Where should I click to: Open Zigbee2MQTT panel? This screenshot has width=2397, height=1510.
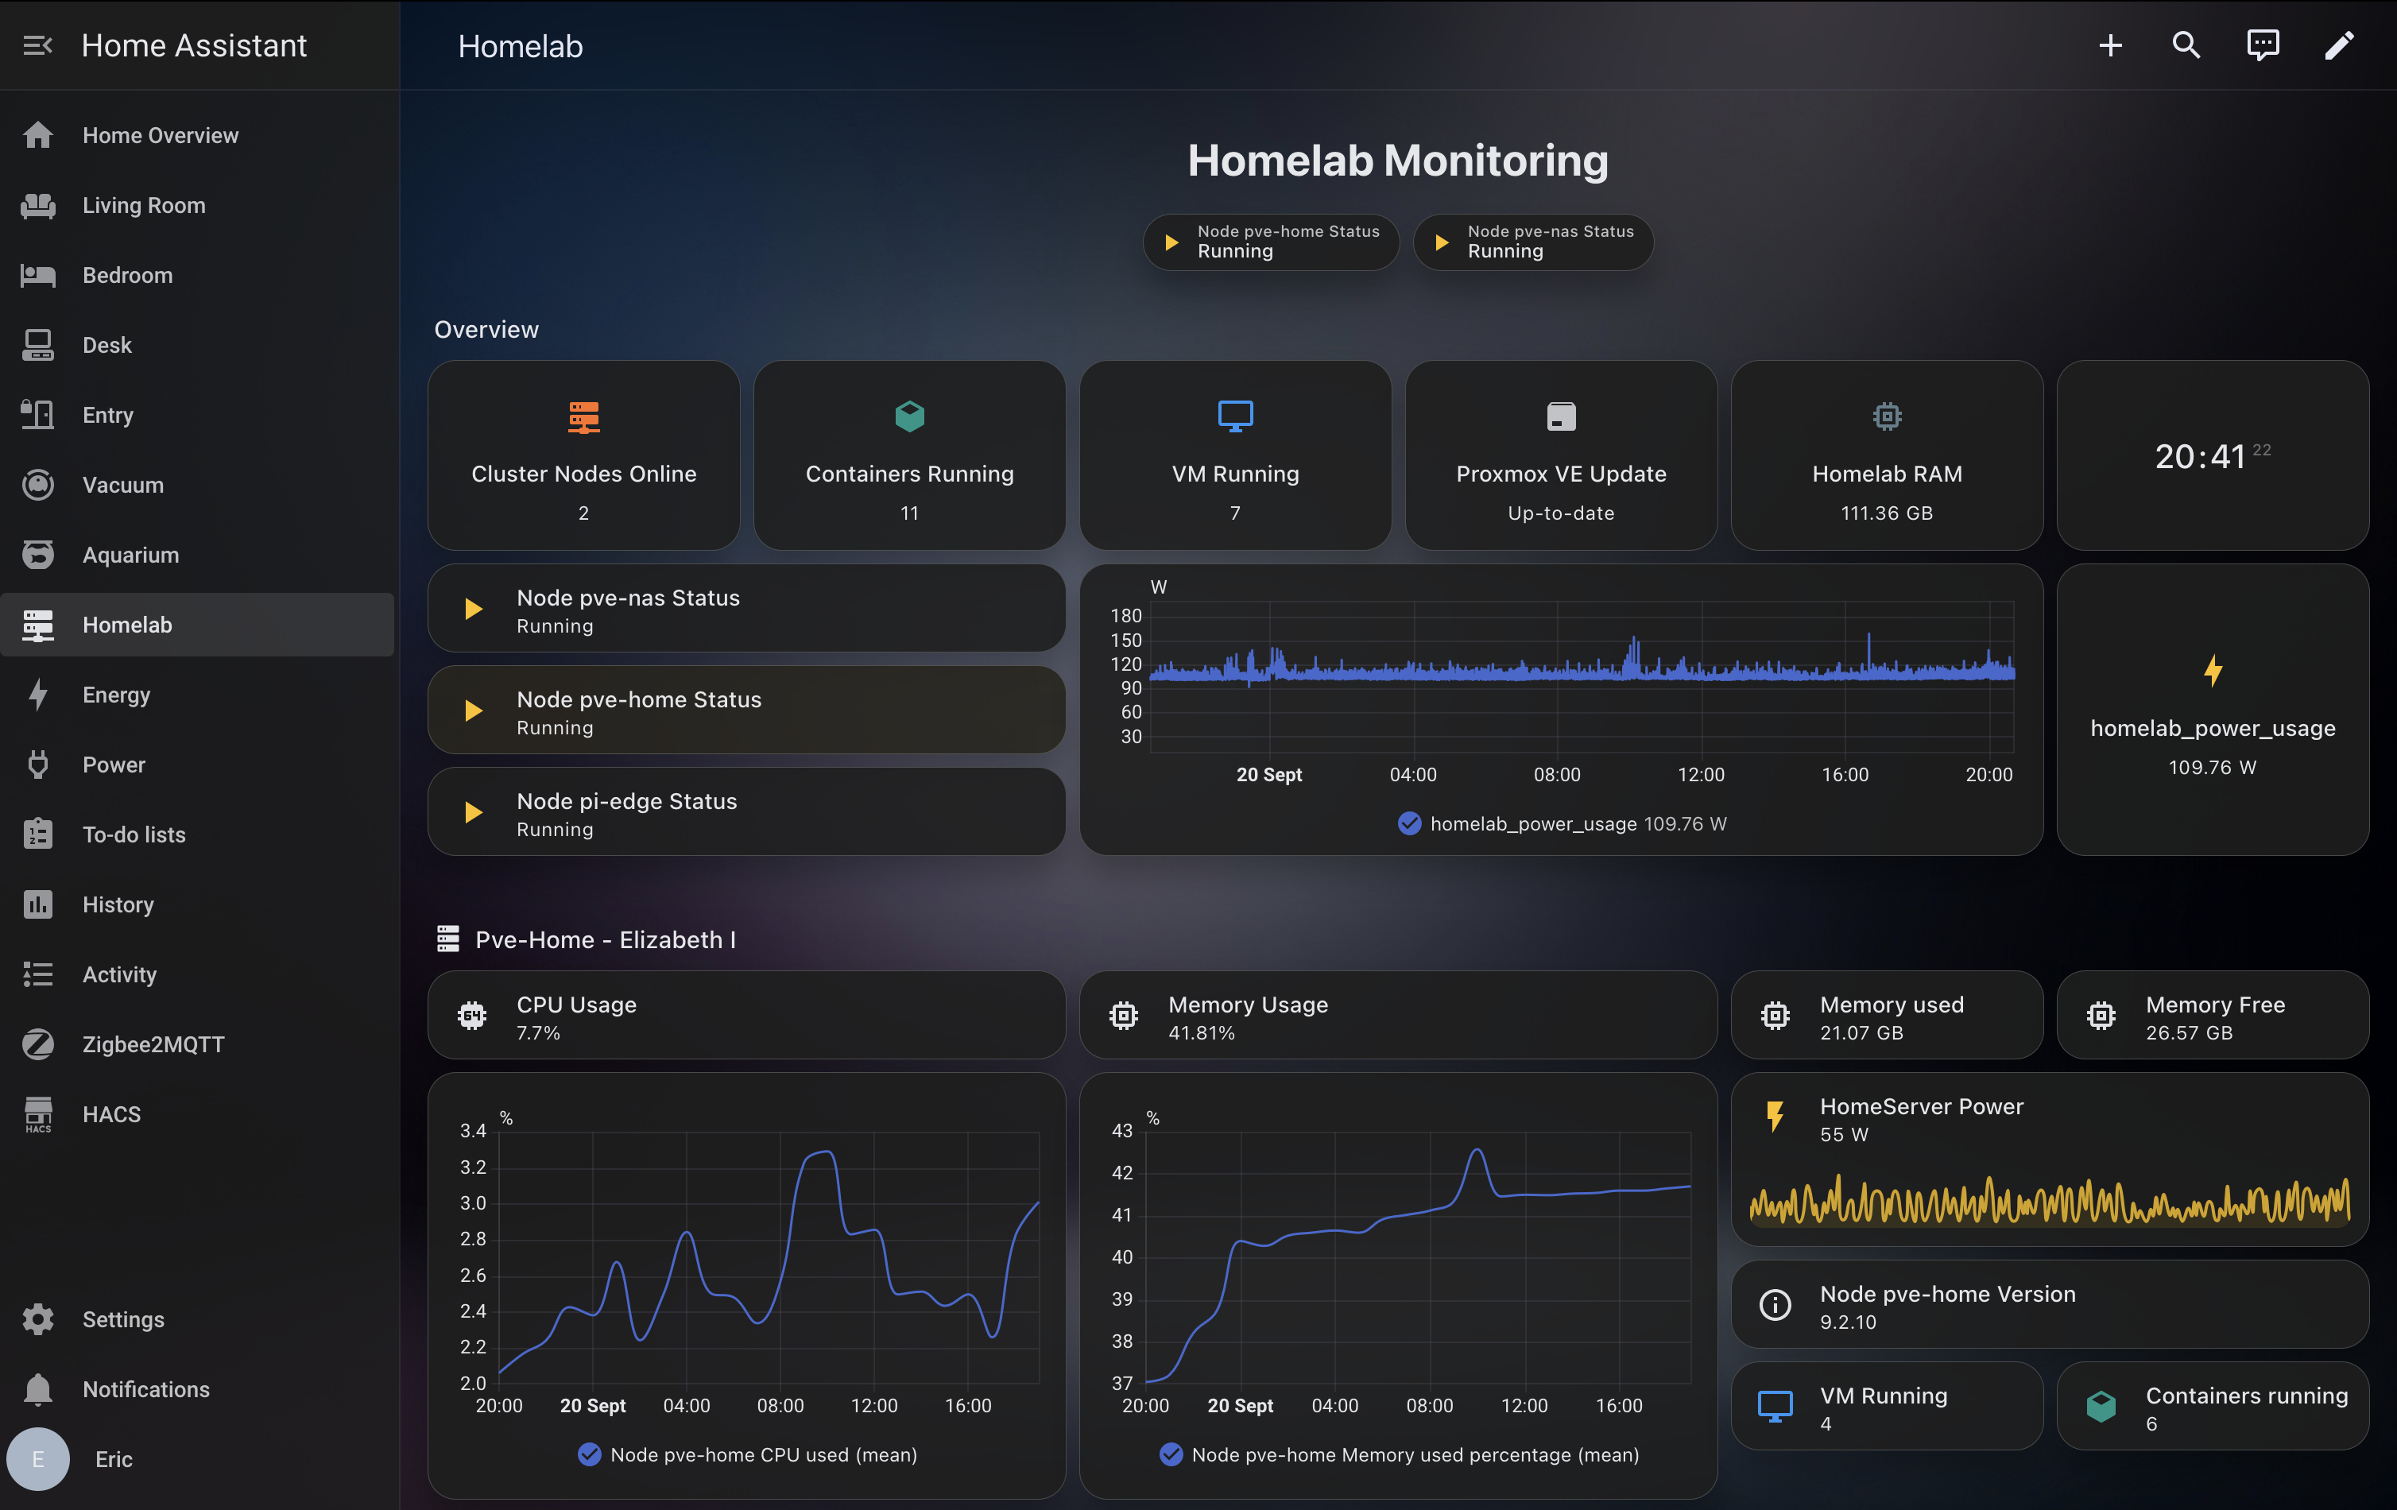(197, 1044)
